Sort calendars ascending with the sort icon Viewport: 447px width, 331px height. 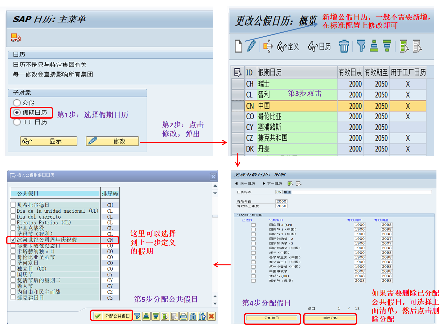(x=373, y=46)
